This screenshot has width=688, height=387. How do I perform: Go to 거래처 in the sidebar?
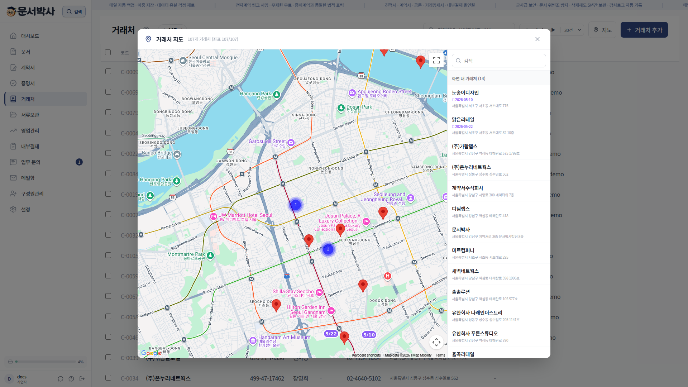coord(46,99)
